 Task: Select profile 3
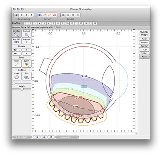[35, 23]
